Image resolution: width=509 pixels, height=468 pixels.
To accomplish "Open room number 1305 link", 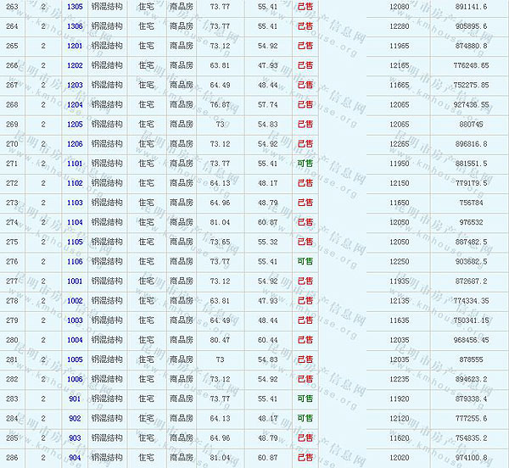I will pos(75,6).
